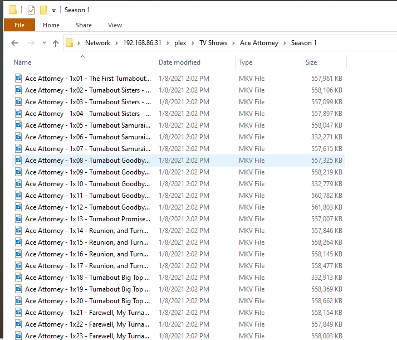
Task: Navigate to 192.168.86.31 in breadcrumb
Action: [x=143, y=43]
